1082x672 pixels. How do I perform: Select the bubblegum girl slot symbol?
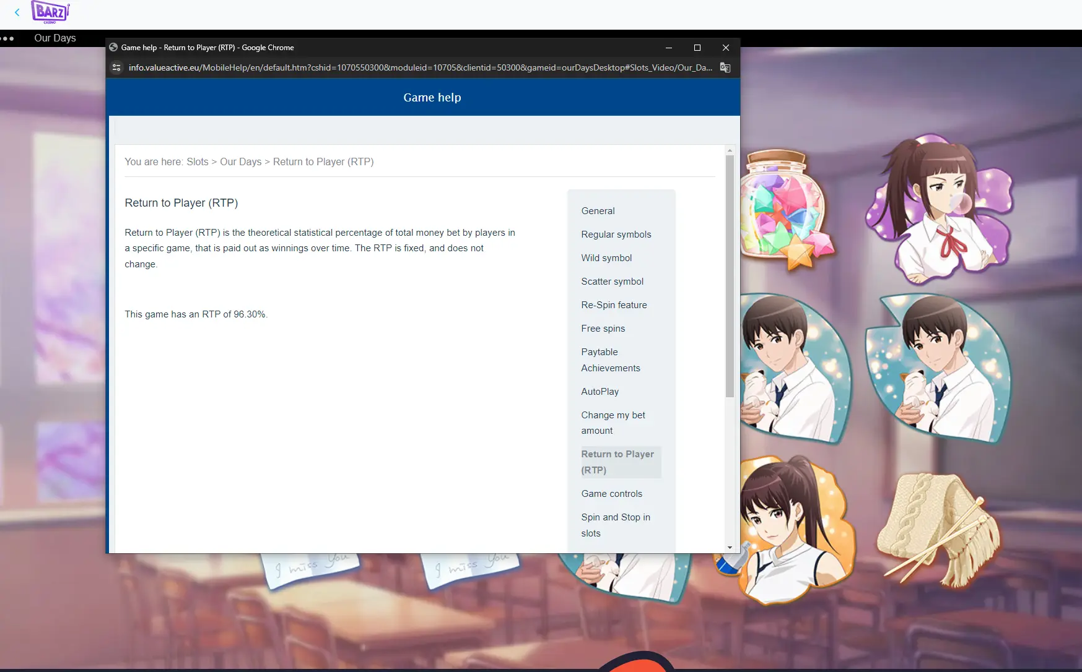[940, 209]
